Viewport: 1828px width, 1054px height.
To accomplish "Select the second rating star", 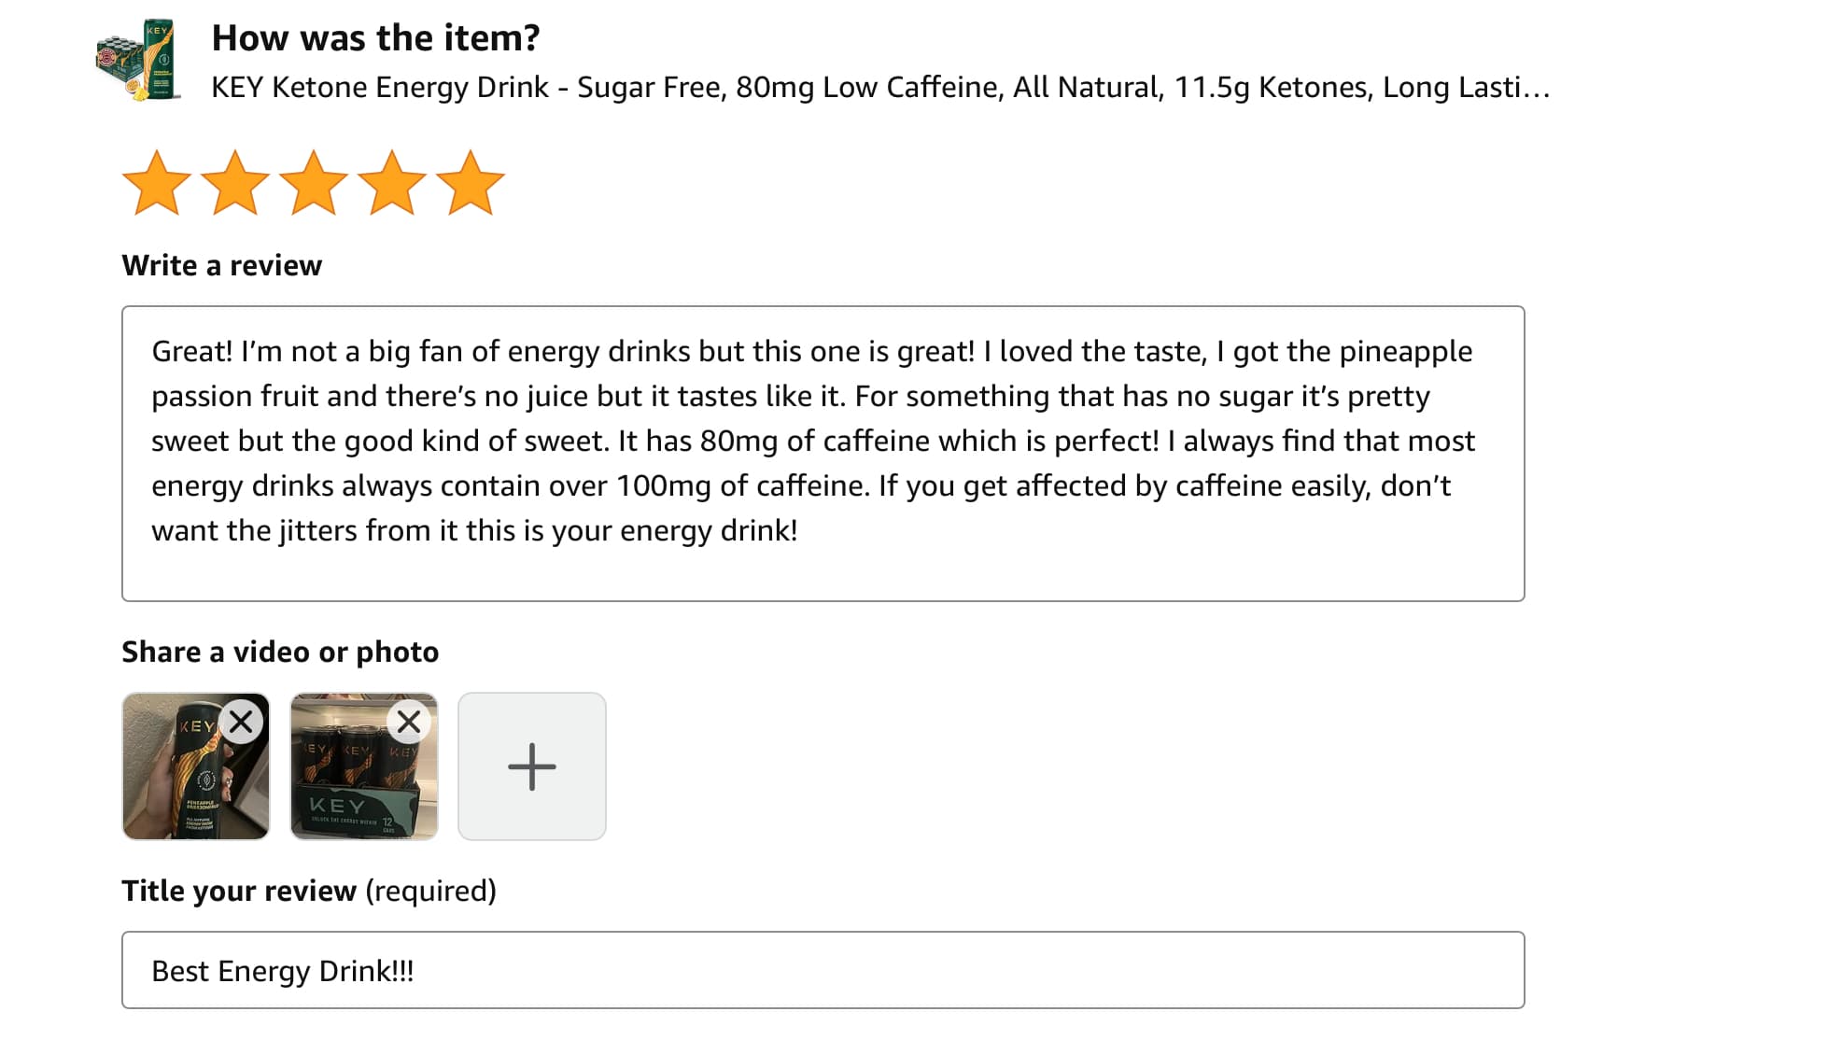I will click(x=235, y=183).
